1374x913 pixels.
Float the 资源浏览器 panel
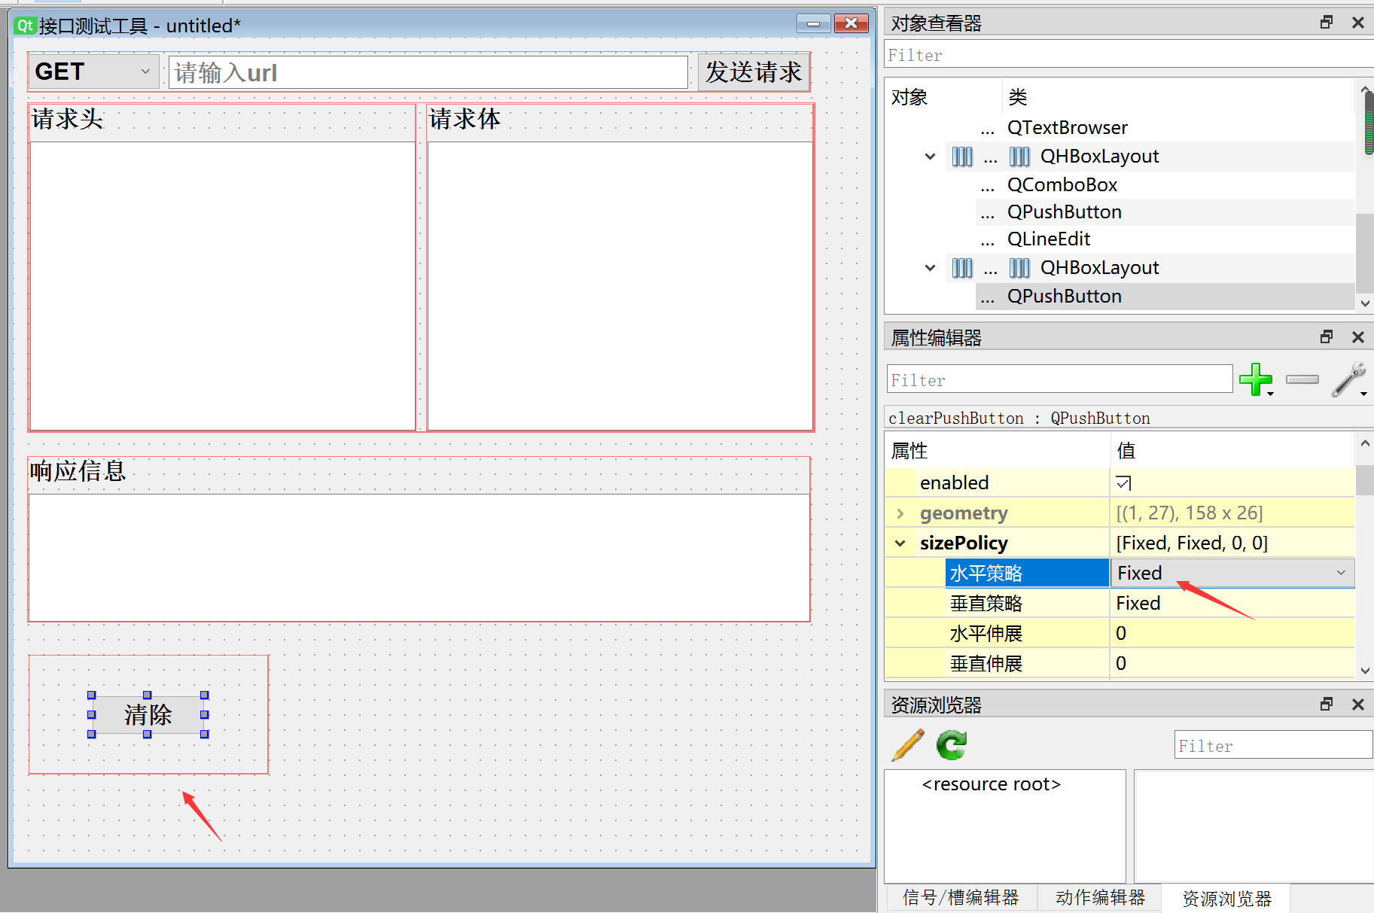pos(1327,705)
